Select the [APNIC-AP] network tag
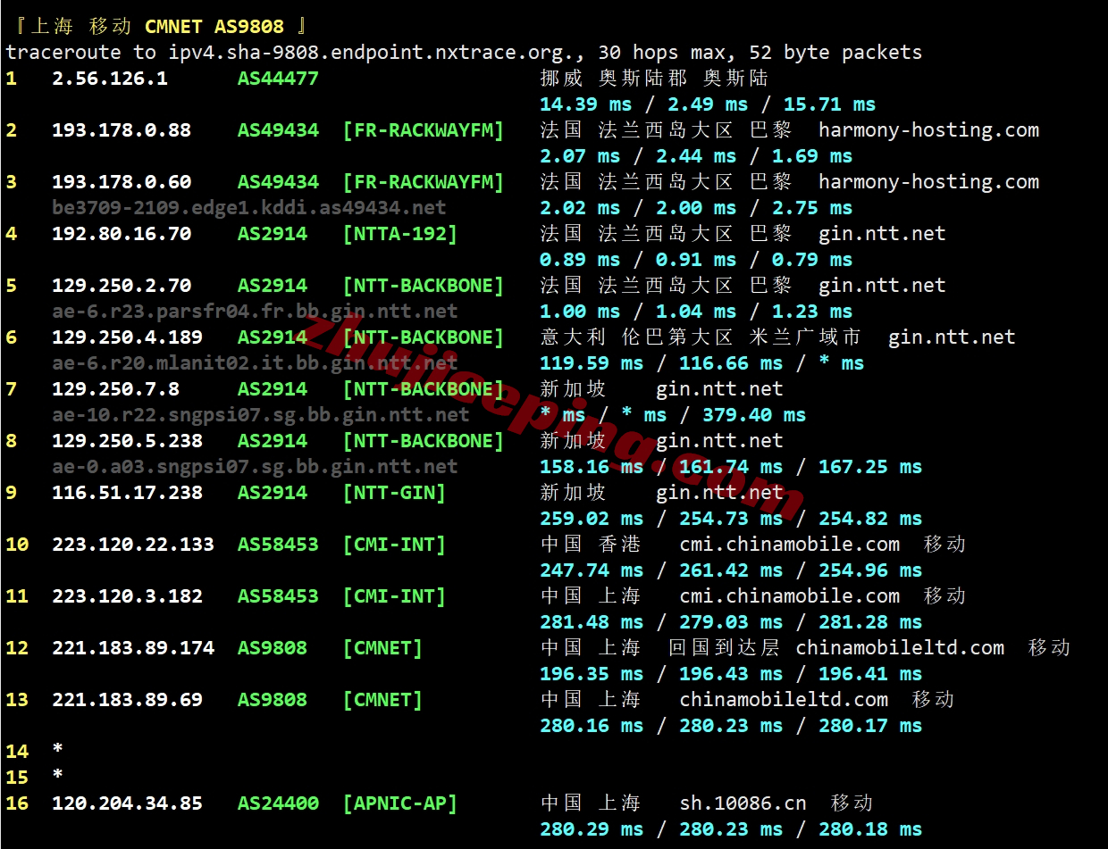The width and height of the screenshot is (1108, 849). [x=400, y=803]
